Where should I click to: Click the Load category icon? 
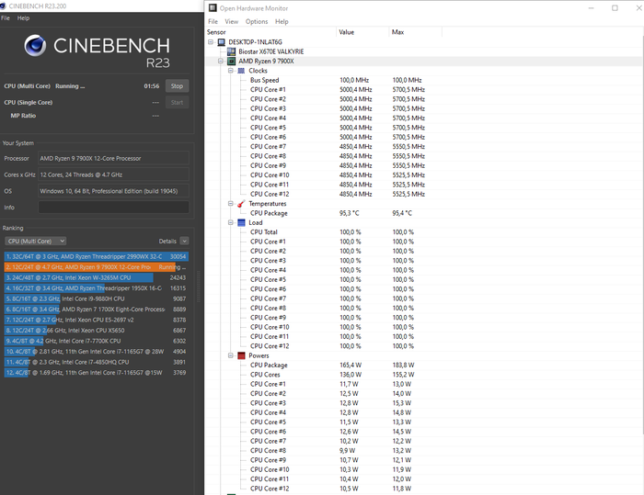(x=241, y=222)
